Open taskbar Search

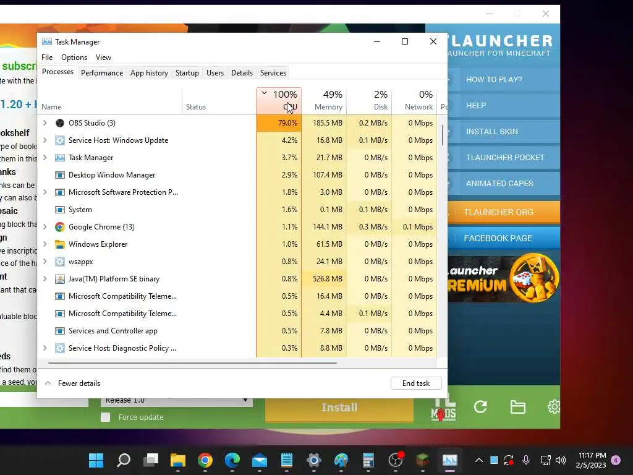124,460
